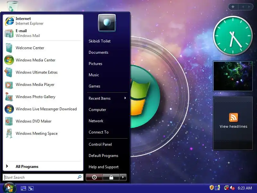Image resolution: width=257 pixels, height=193 pixels.
Task: Click the Show Desktop quick launch icon
Action: (23, 188)
